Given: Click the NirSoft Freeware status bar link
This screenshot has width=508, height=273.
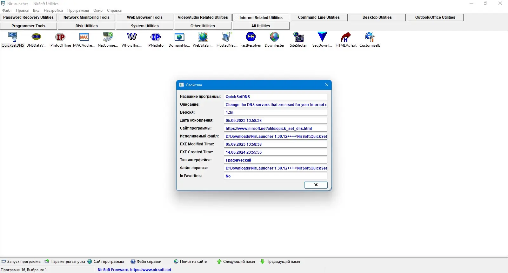Looking at the screenshot, I should 134,270.
